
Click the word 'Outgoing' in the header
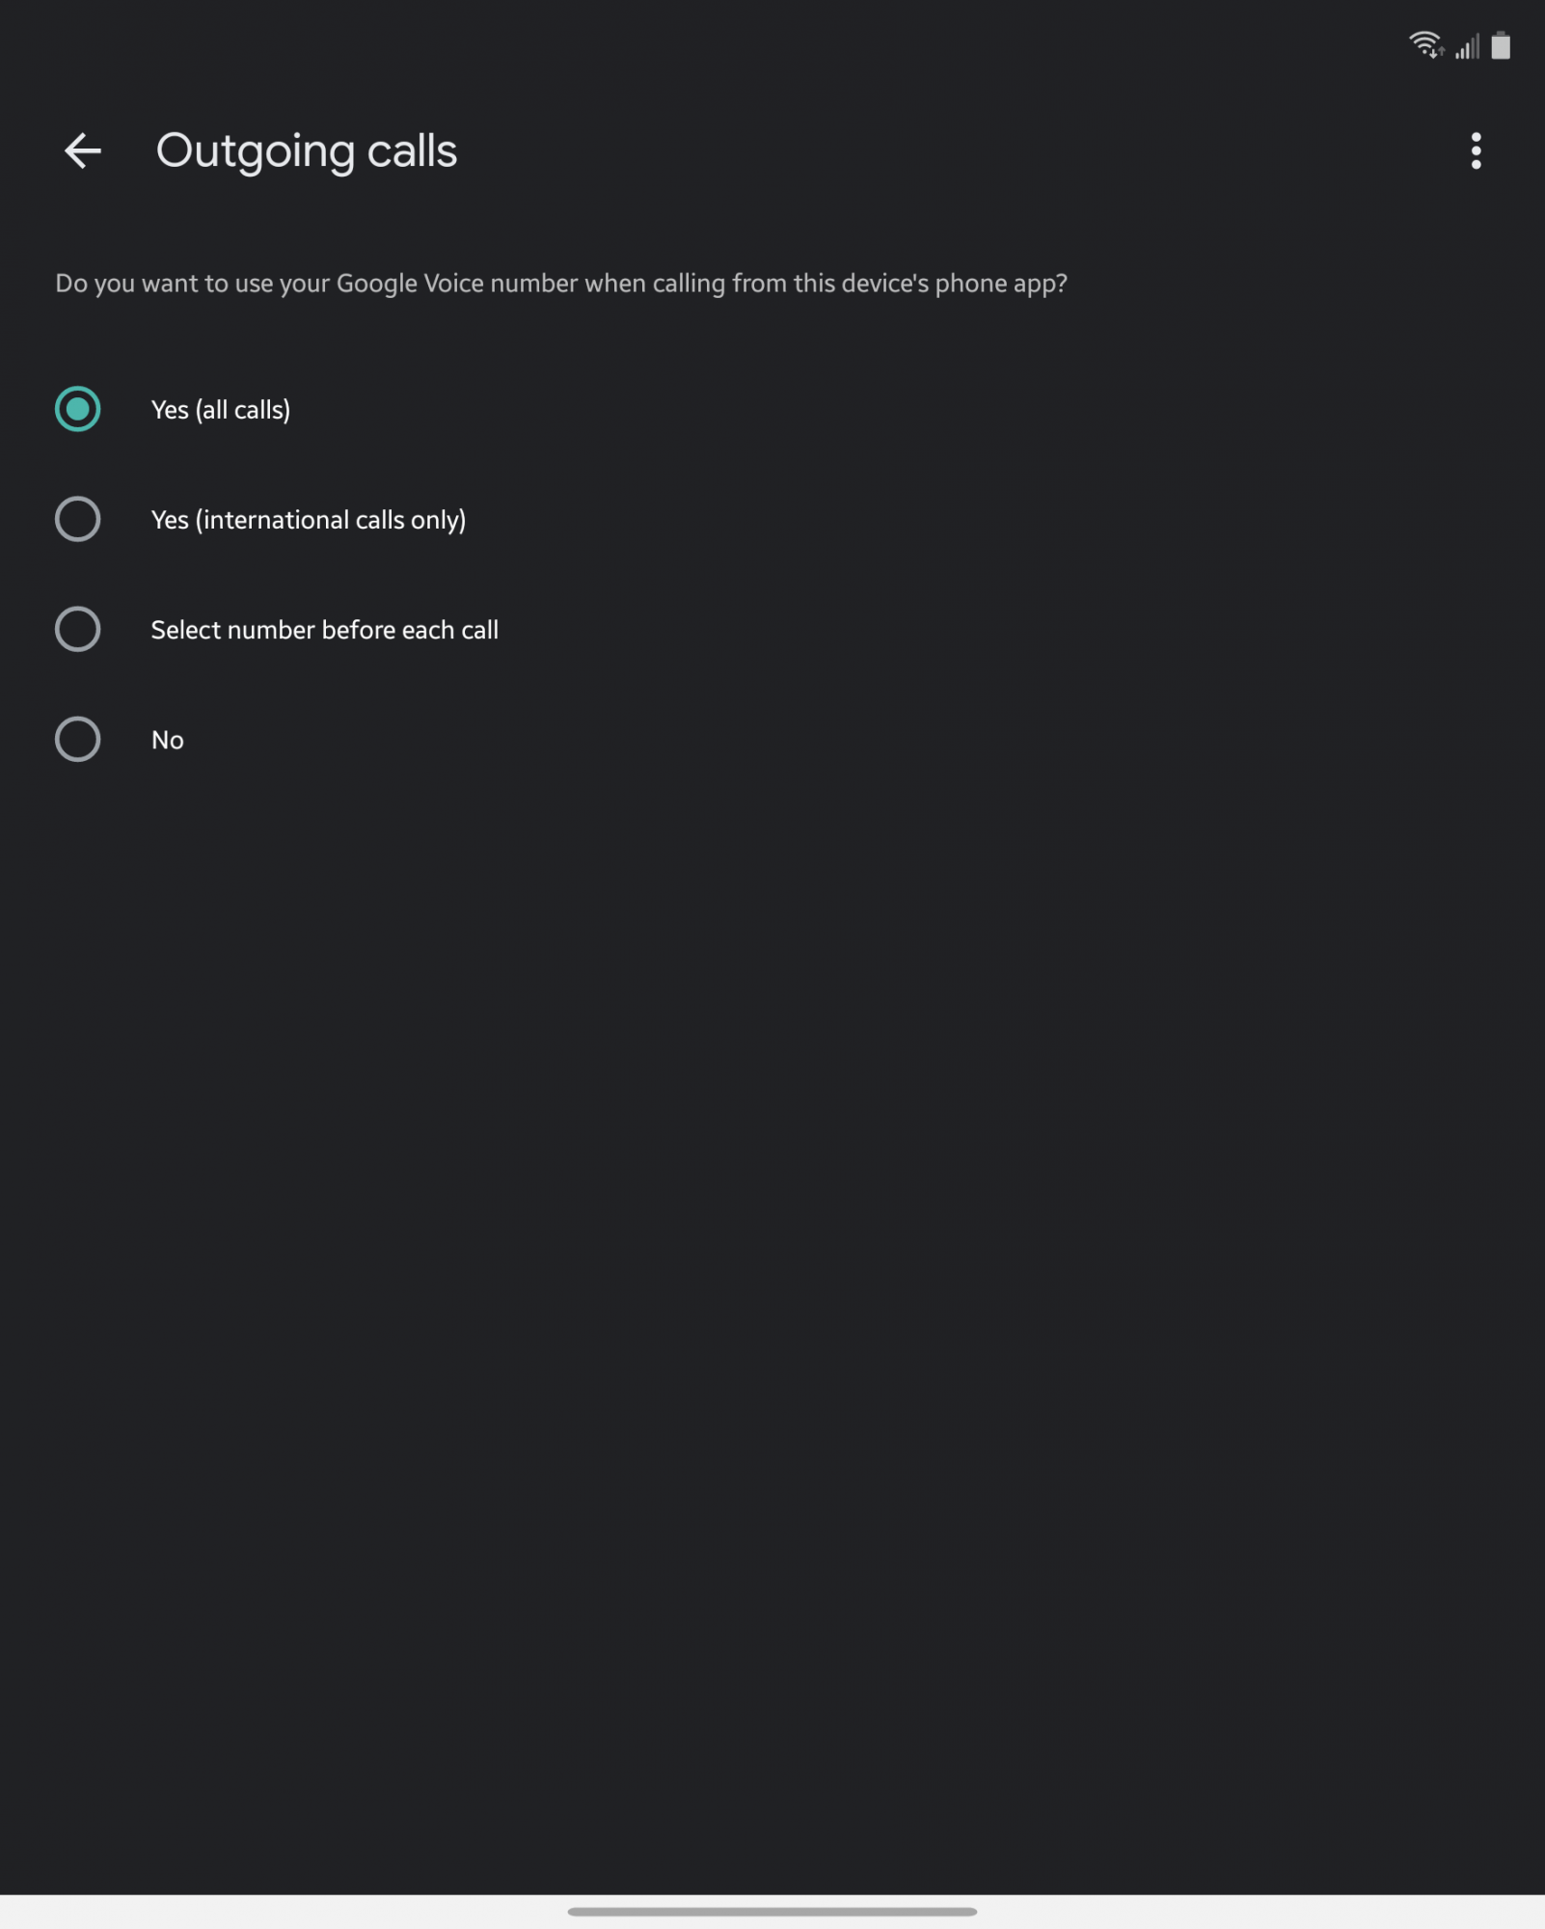click(x=256, y=152)
